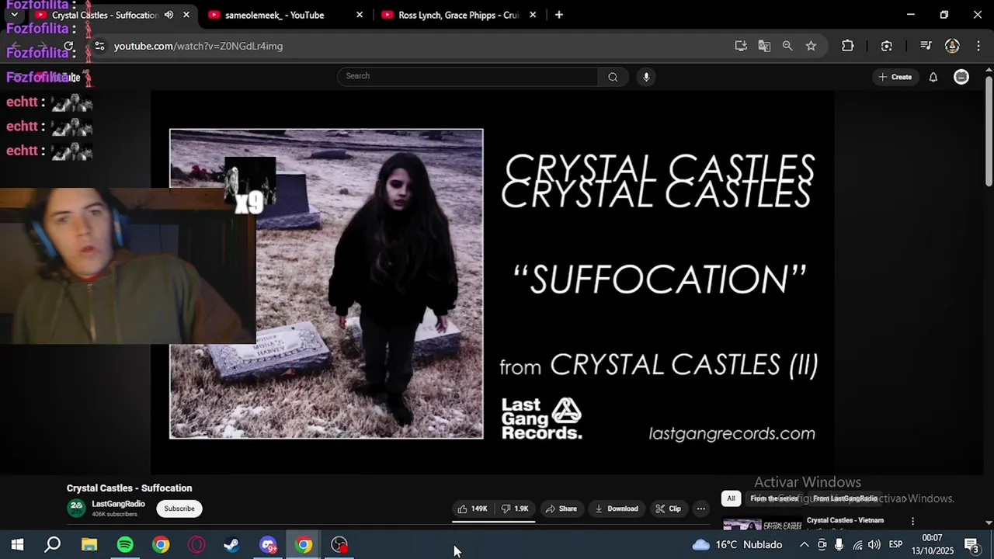The height and width of the screenshot is (559, 994).
Task: Open File Explorer from the taskbar
Action: (89, 545)
